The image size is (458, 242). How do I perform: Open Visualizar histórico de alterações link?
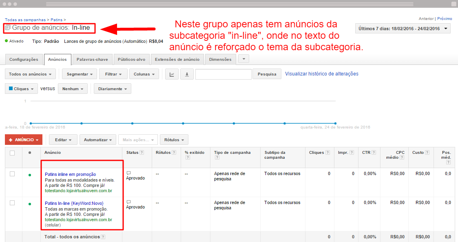point(322,74)
